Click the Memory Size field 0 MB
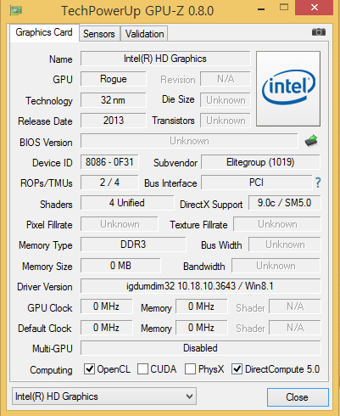Image resolution: width=340 pixels, height=416 pixels. click(x=120, y=266)
